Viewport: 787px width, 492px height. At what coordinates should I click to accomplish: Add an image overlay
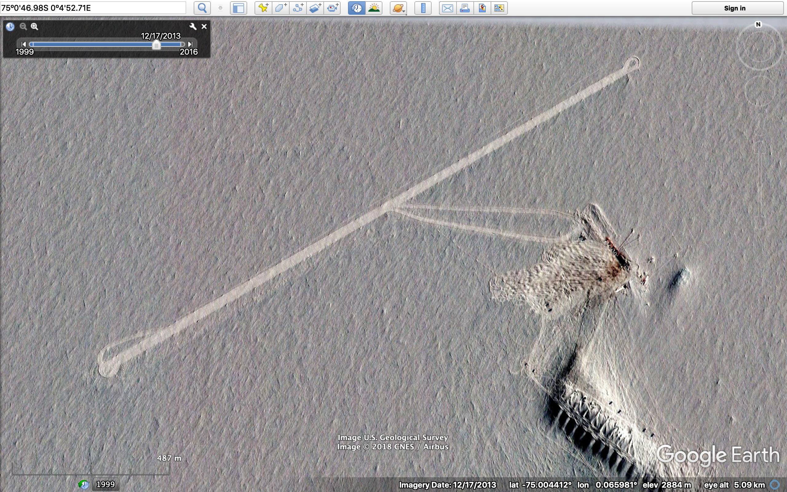pos(315,8)
